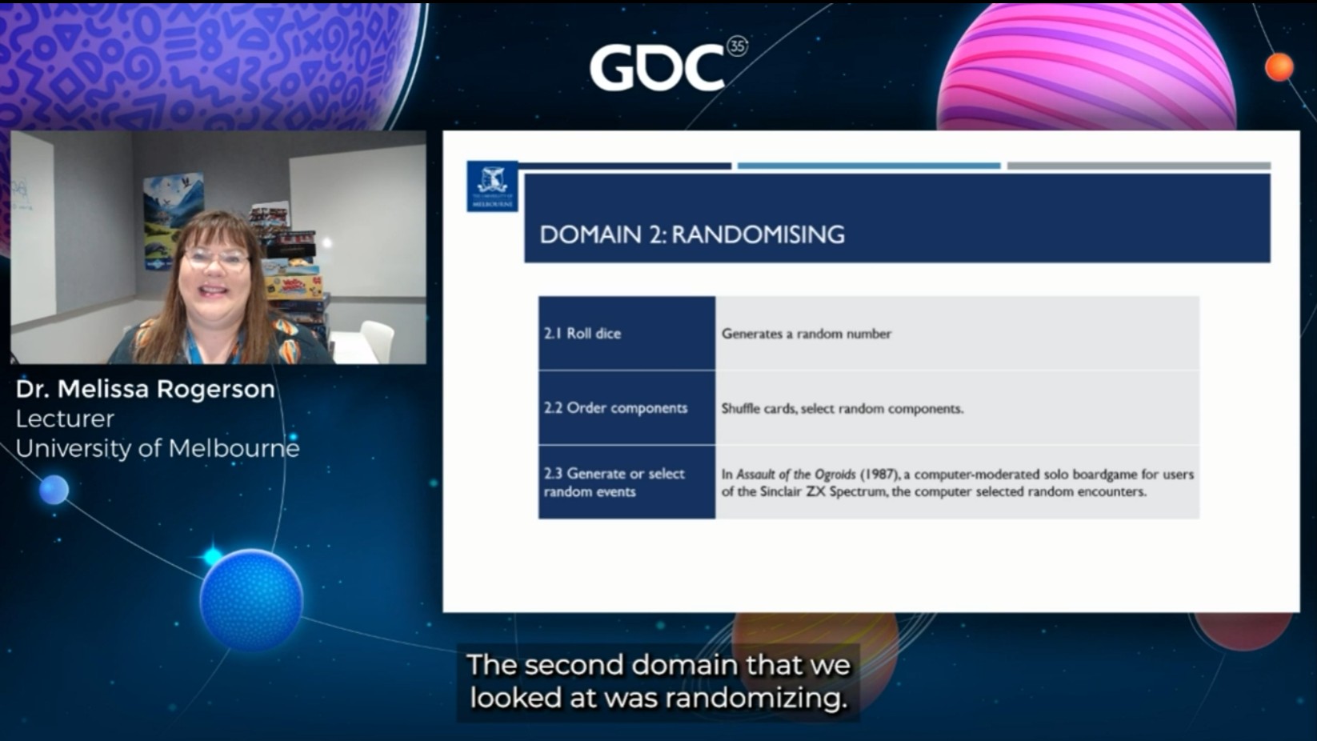Click the GDC logo at the top
Image resolution: width=1317 pixels, height=741 pixels.
(x=668, y=64)
